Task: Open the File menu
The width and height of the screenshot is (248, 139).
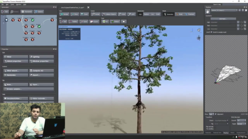Action: click(3, 4)
